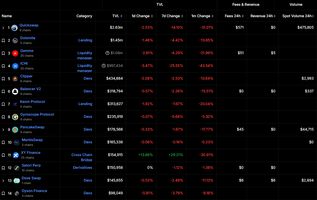
Task: Toggle bookmark for Balancer V2
Action: click(x=3, y=91)
